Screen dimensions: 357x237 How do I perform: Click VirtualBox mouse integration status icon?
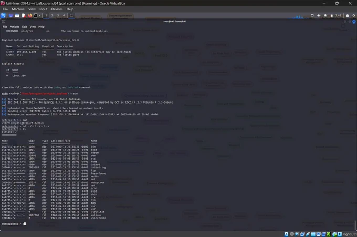click(x=334, y=234)
